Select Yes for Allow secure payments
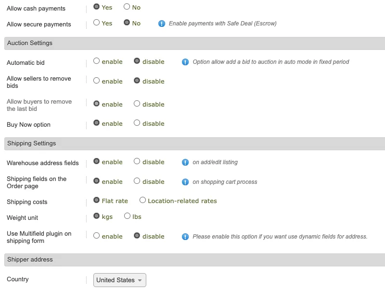The image size is (385, 288). pos(97,23)
